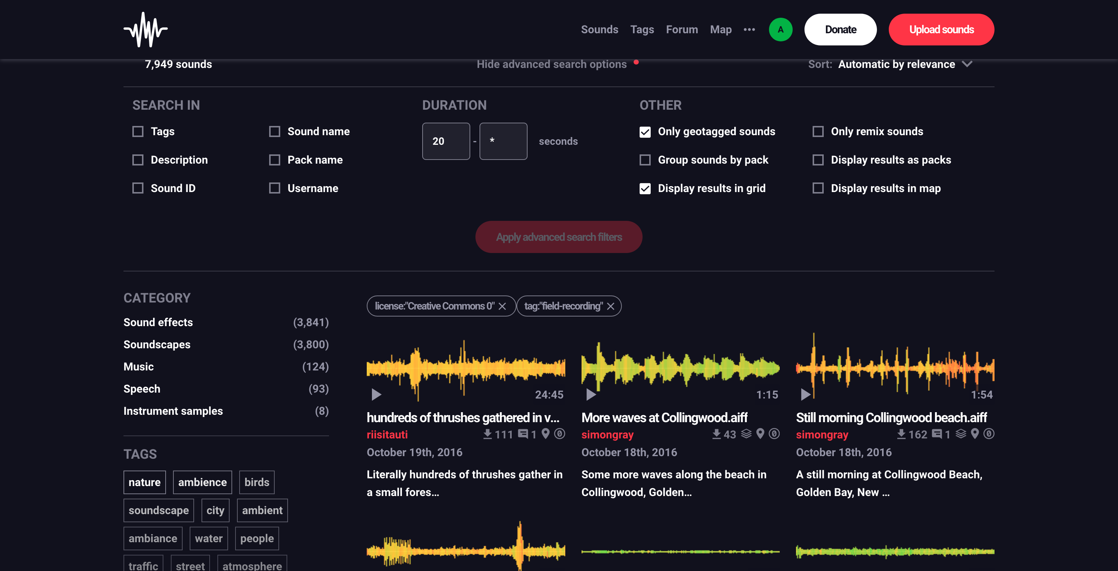Open the Map navigation item
Viewport: 1118px width, 571px height.
coord(721,30)
